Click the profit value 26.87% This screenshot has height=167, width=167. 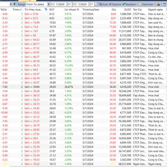coord(69,87)
